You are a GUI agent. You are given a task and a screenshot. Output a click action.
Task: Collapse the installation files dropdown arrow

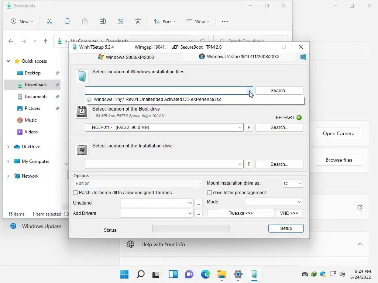pos(250,91)
